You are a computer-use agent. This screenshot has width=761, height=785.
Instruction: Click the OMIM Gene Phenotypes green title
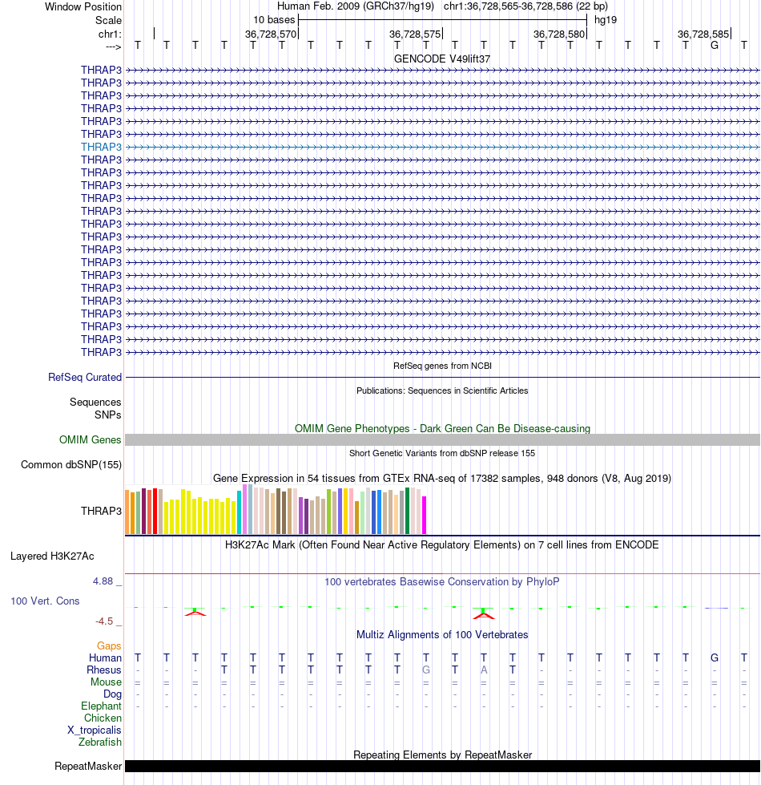pyautogui.click(x=442, y=428)
